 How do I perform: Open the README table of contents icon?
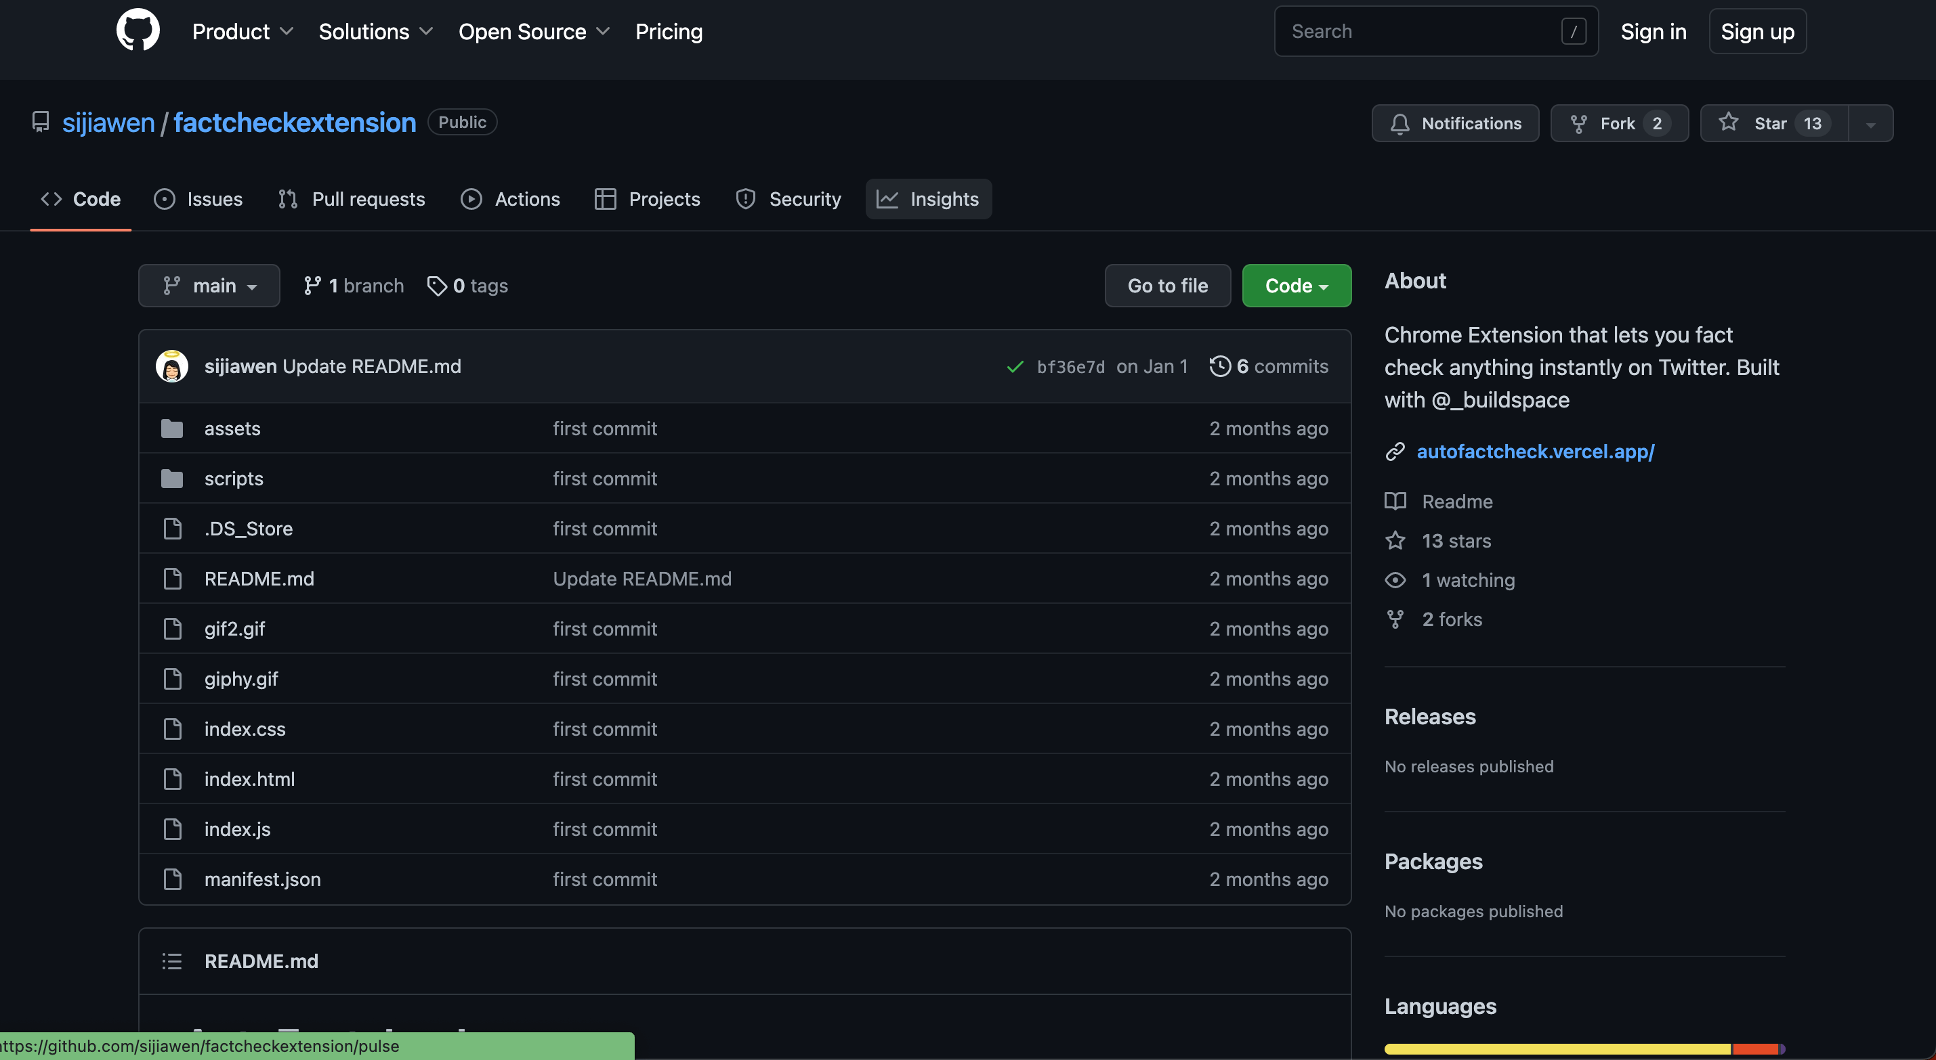click(x=172, y=960)
